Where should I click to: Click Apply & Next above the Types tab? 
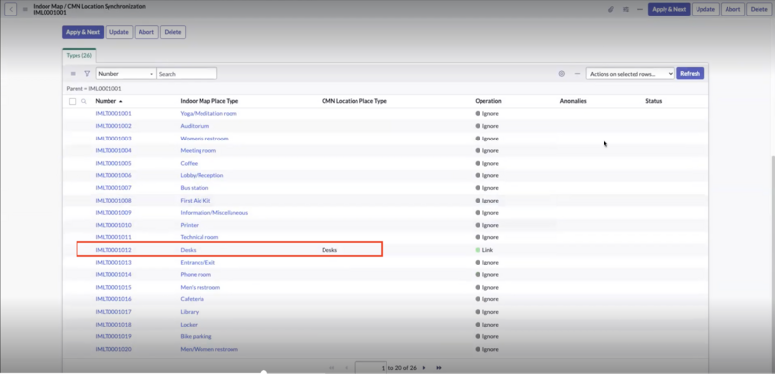click(82, 32)
